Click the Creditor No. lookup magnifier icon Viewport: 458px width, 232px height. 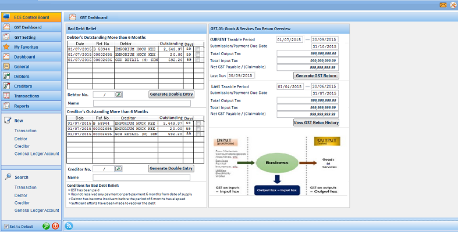pos(119,169)
